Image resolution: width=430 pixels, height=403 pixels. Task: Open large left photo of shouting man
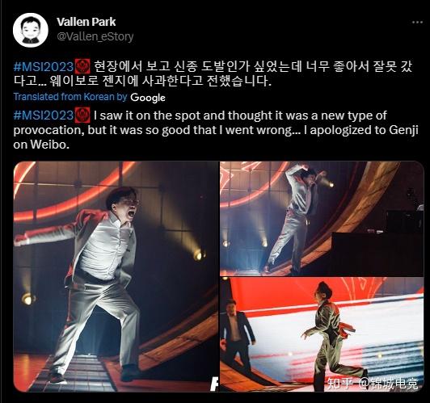116,276
